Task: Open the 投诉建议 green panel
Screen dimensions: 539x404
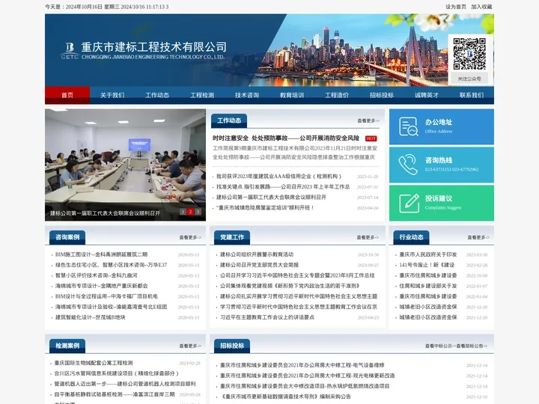Action: pos(442,203)
